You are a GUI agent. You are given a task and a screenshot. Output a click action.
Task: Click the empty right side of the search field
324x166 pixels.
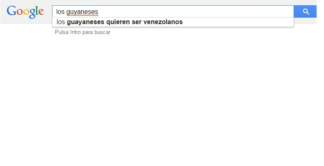[x=207, y=11]
